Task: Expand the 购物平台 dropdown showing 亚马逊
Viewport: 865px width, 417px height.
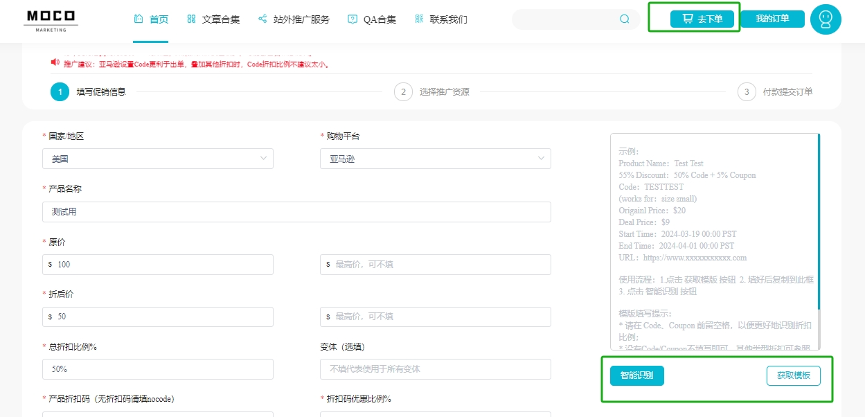Action: point(436,159)
